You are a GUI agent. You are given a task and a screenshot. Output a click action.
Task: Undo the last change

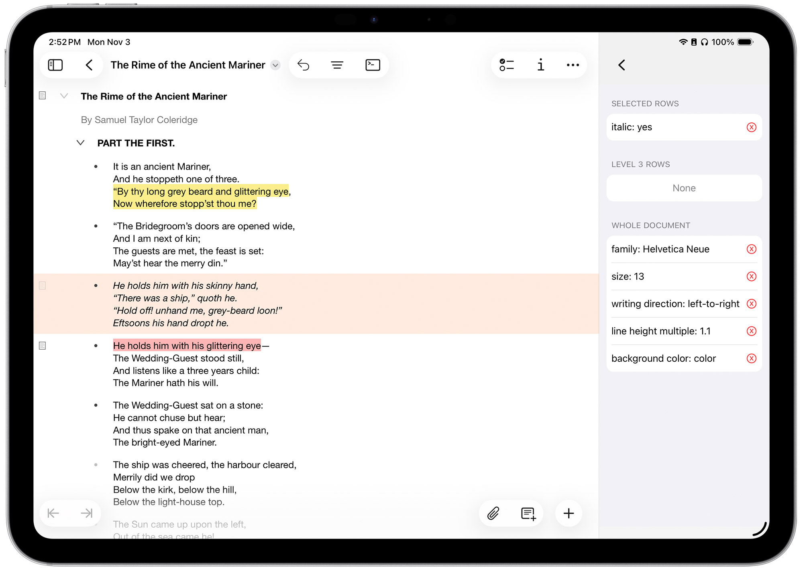(304, 65)
